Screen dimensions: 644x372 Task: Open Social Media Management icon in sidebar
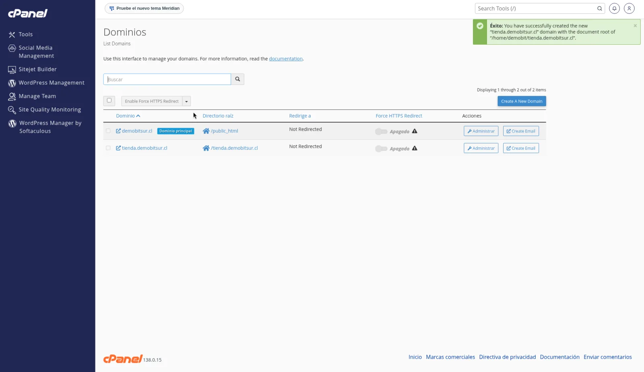[x=12, y=48]
